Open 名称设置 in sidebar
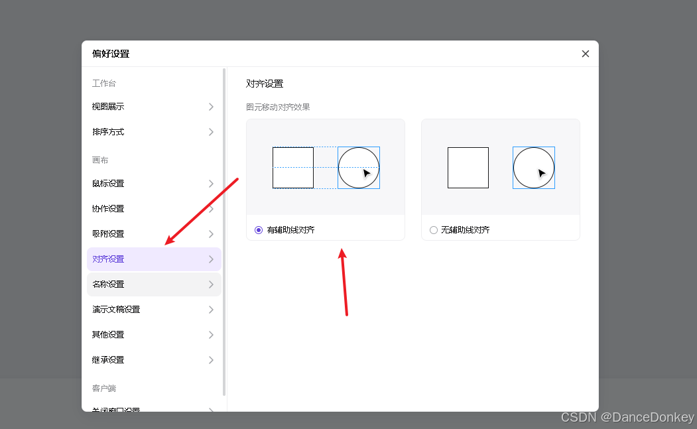 [154, 284]
